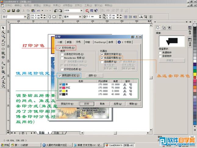This screenshot has height=148, width=197.
Task: Click the cyan row overprint A icon
Action: tap(125, 84)
